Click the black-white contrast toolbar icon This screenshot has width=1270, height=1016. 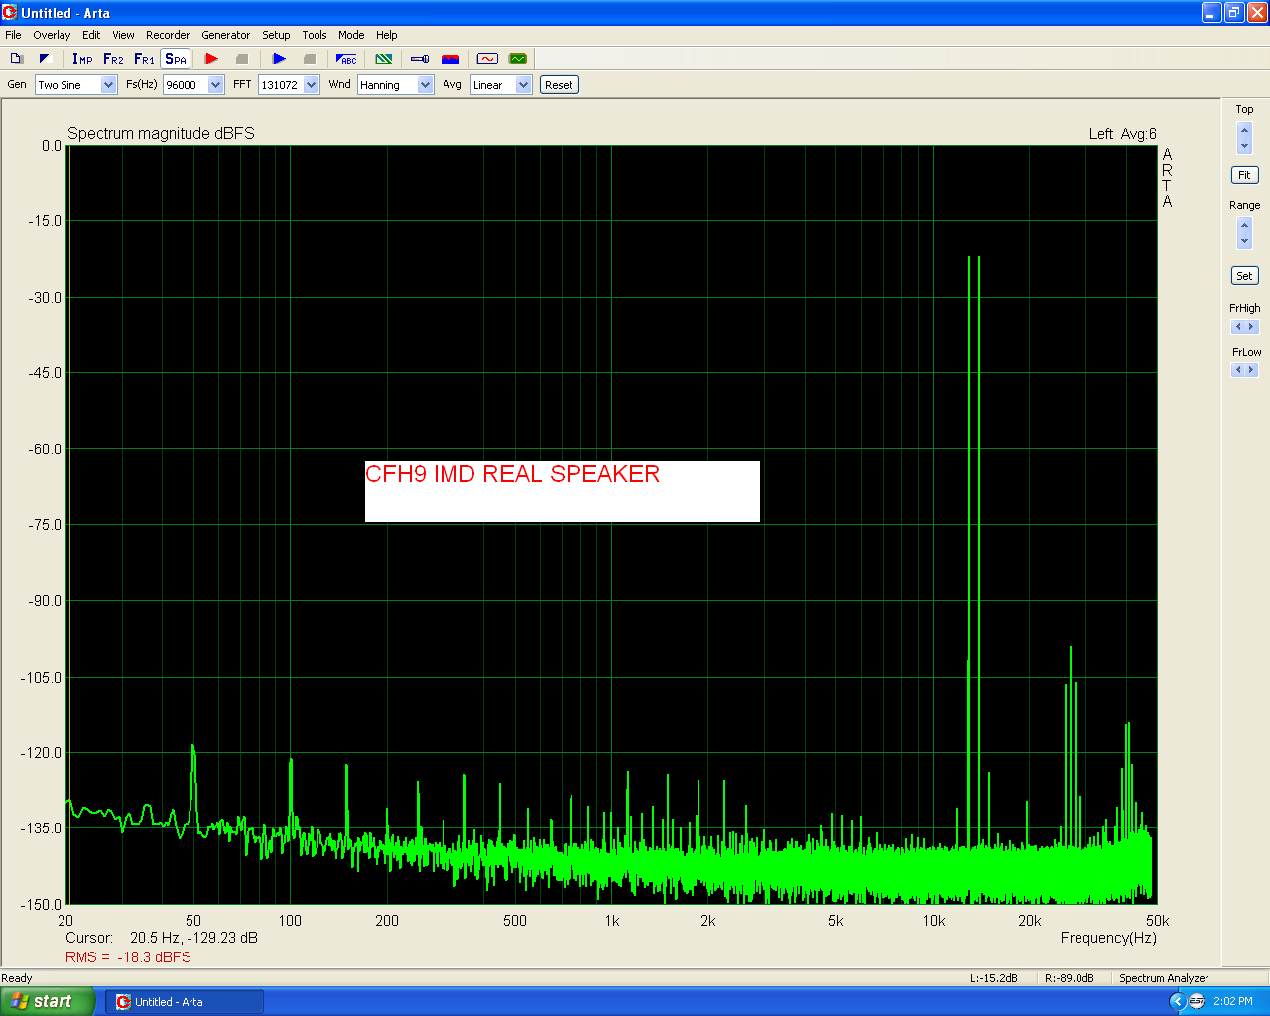[x=45, y=59]
